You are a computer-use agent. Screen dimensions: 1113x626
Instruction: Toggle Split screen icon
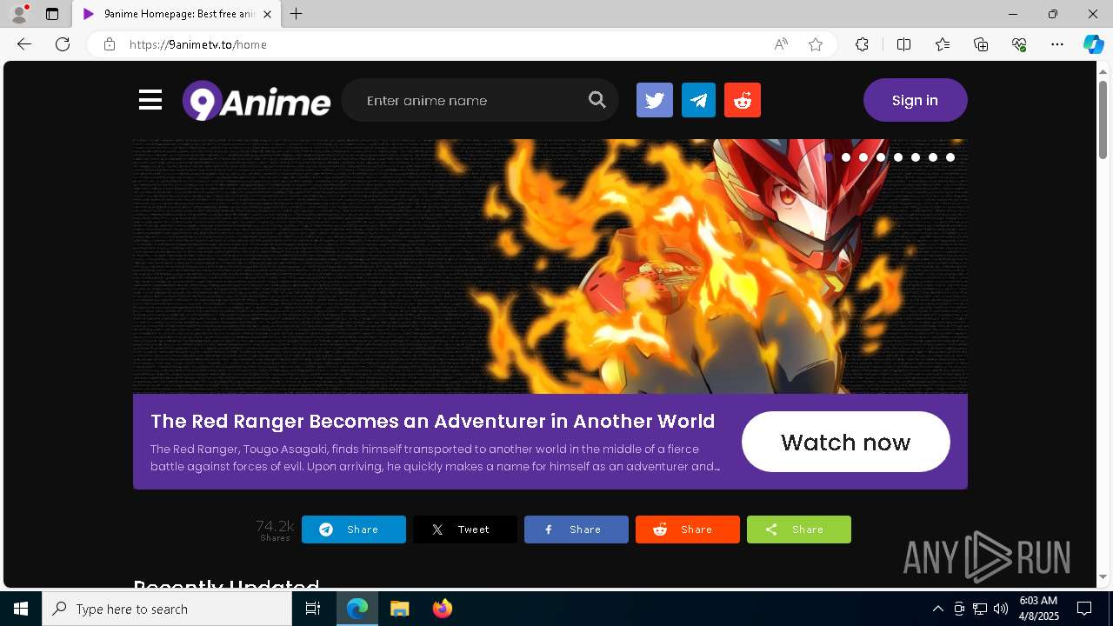903,44
